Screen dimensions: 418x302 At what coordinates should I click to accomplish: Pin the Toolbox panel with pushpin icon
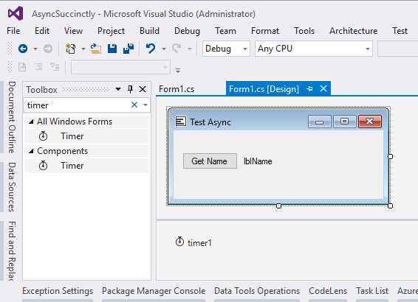(130, 89)
